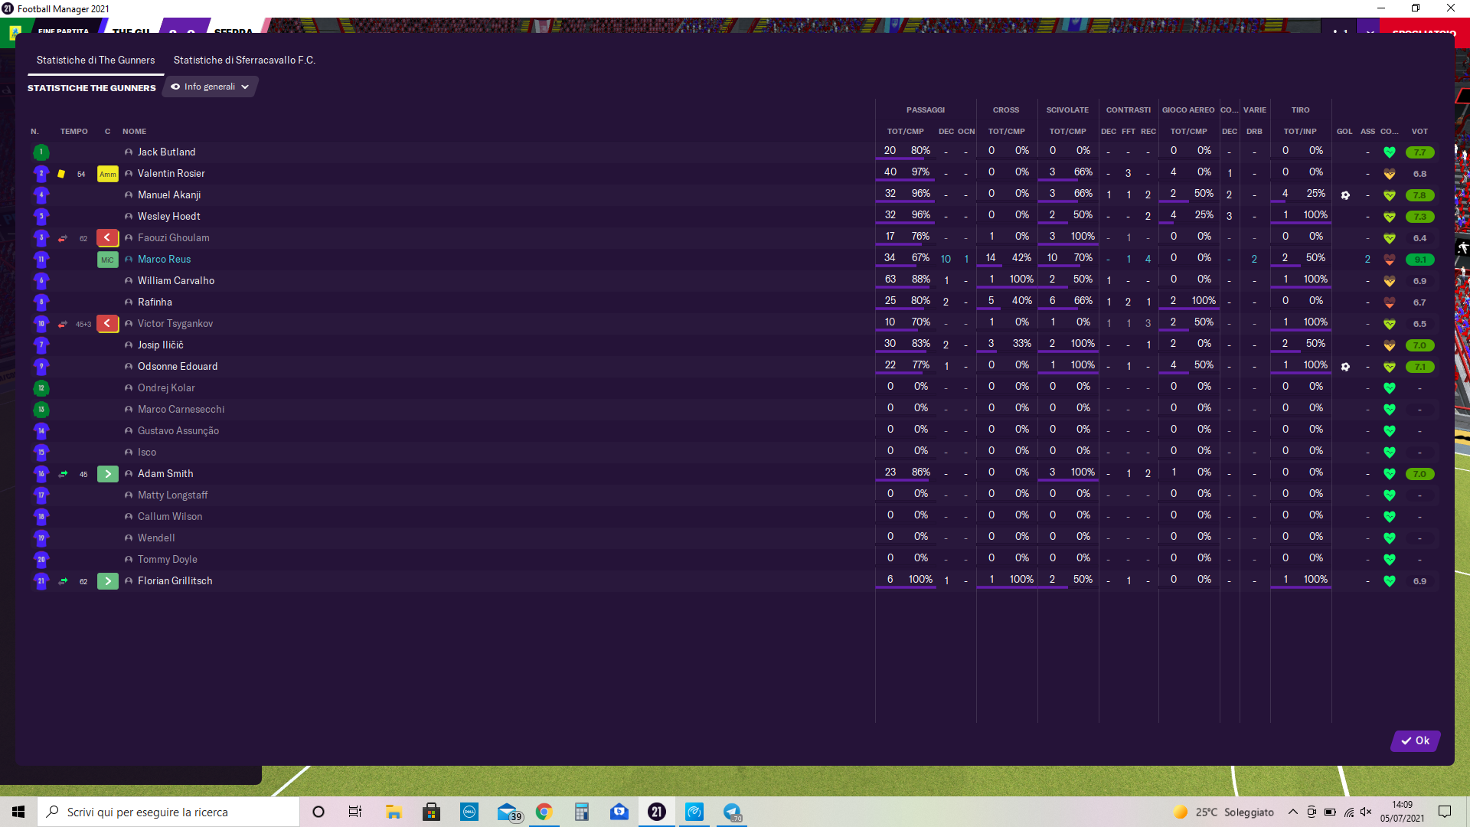Sort by the ASS assists column
The height and width of the screenshot is (827, 1470).
[1367, 132]
